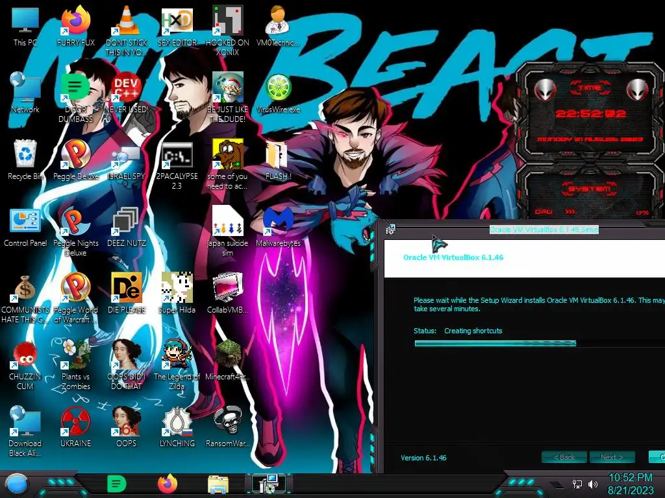Open the CollabVMB... monitor icon
Image resolution: width=665 pixels, height=498 pixels.
coord(227,293)
